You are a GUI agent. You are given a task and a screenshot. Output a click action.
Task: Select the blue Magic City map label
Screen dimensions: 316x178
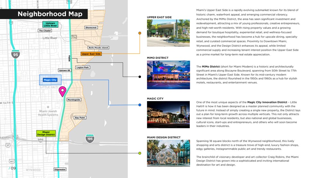(50, 80)
